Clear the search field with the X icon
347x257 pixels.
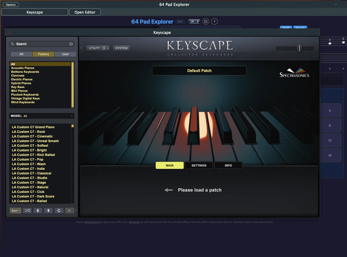[71, 44]
